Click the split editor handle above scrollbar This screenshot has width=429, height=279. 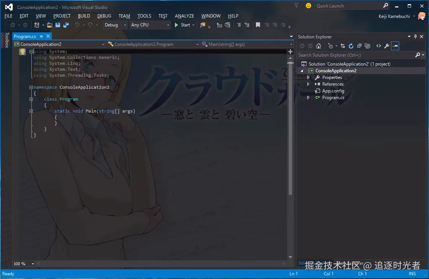coord(290,51)
